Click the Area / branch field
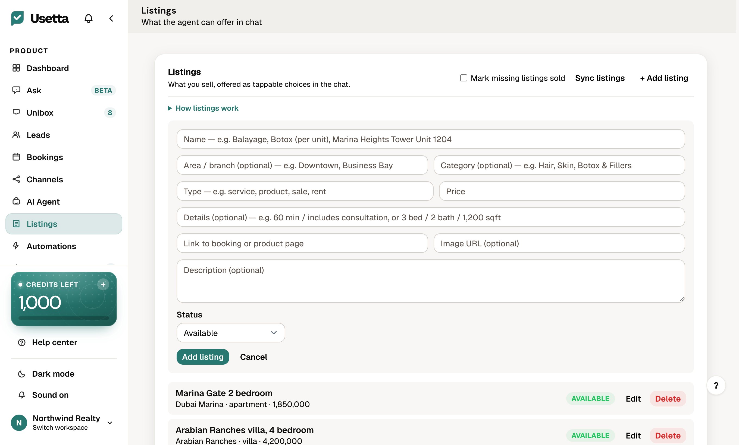 pos(302,165)
